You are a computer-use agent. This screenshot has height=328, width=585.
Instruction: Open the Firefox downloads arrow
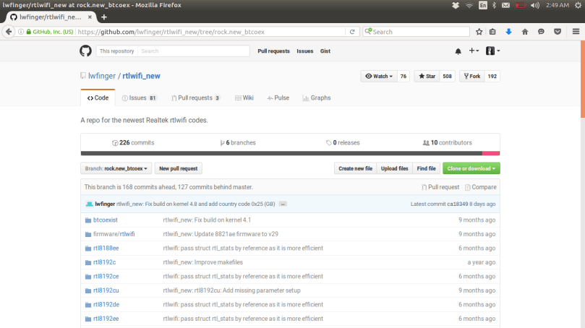click(x=508, y=32)
